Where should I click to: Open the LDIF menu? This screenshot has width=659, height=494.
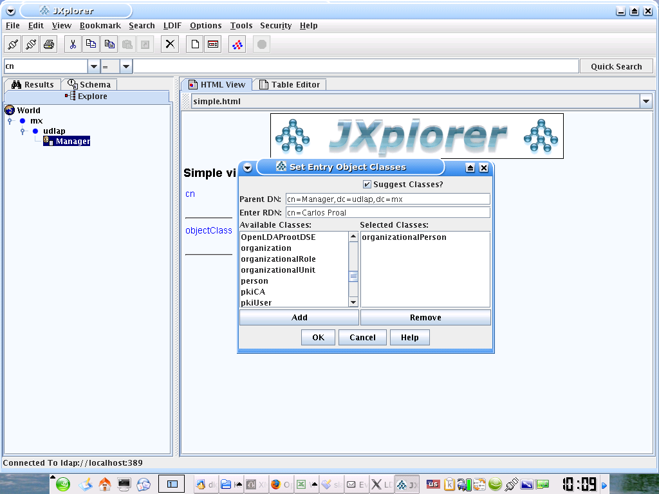pos(172,26)
